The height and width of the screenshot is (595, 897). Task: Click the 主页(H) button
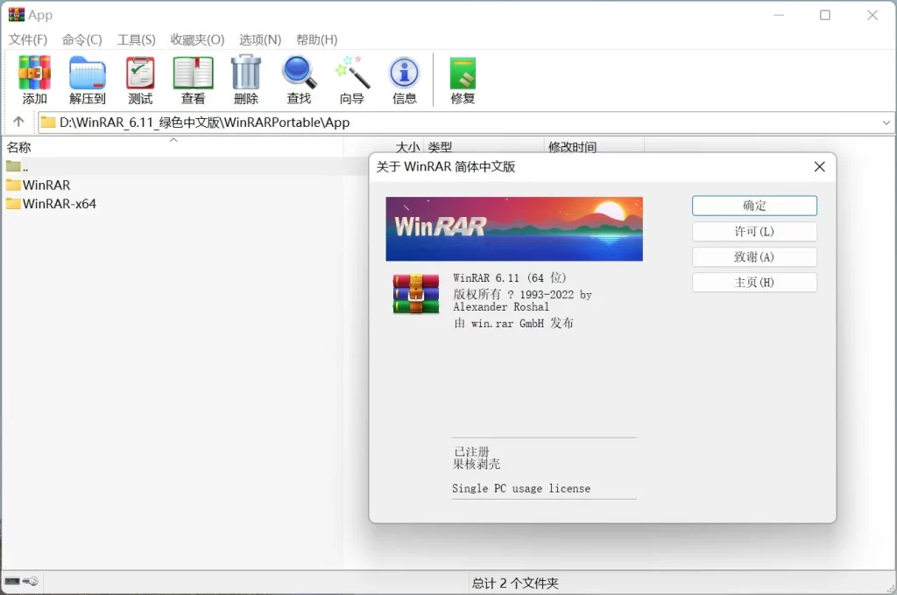pos(754,283)
